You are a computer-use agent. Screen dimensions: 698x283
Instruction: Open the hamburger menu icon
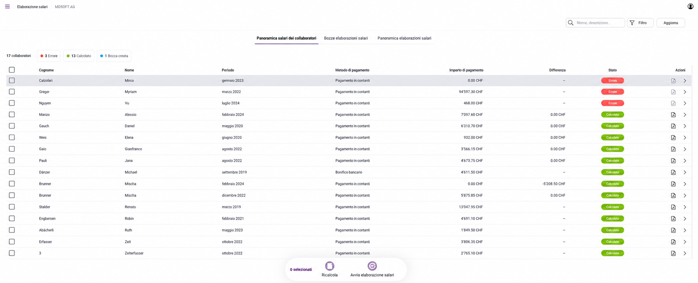(7, 6)
